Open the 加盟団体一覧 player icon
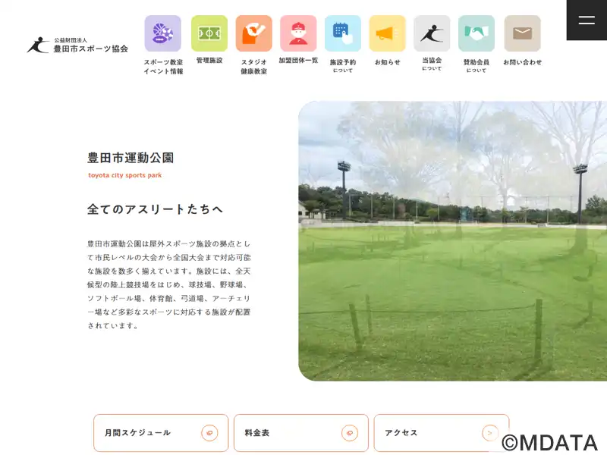This screenshot has width=607, height=455. (x=298, y=33)
